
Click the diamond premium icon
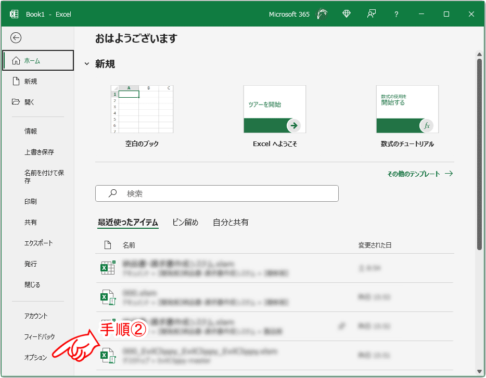(347, 14)
